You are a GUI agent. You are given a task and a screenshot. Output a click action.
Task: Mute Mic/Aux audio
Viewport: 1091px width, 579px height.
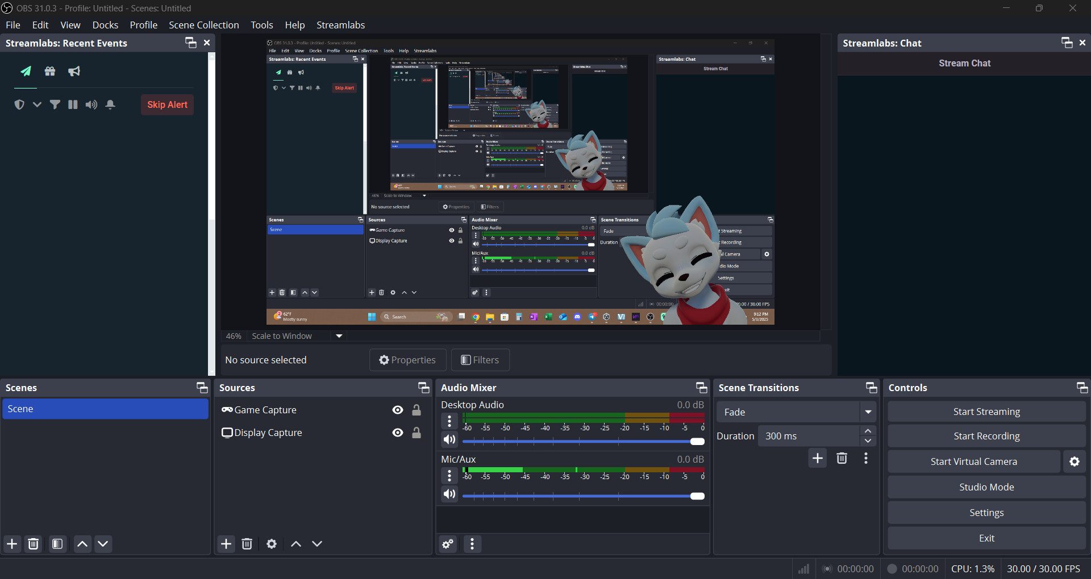(x=449, y=494)
